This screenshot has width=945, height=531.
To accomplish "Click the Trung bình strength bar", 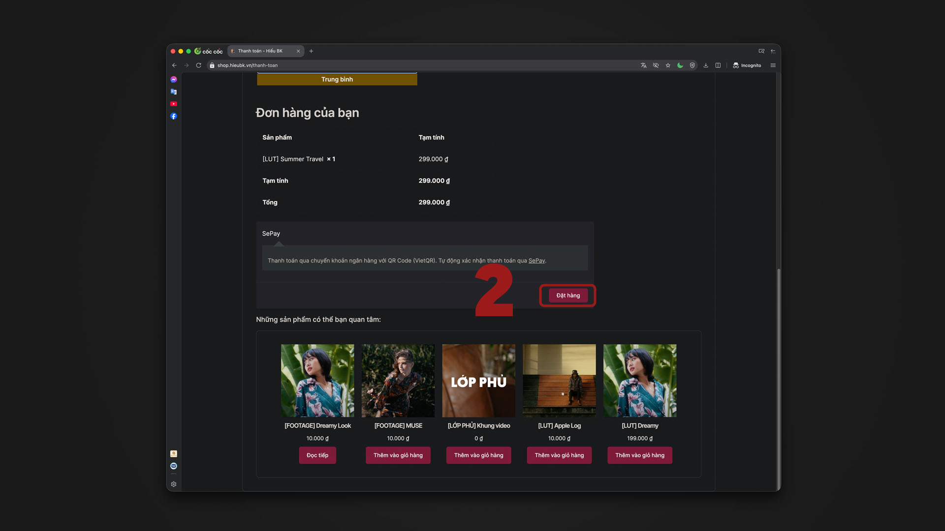I will tap(337, 80).
